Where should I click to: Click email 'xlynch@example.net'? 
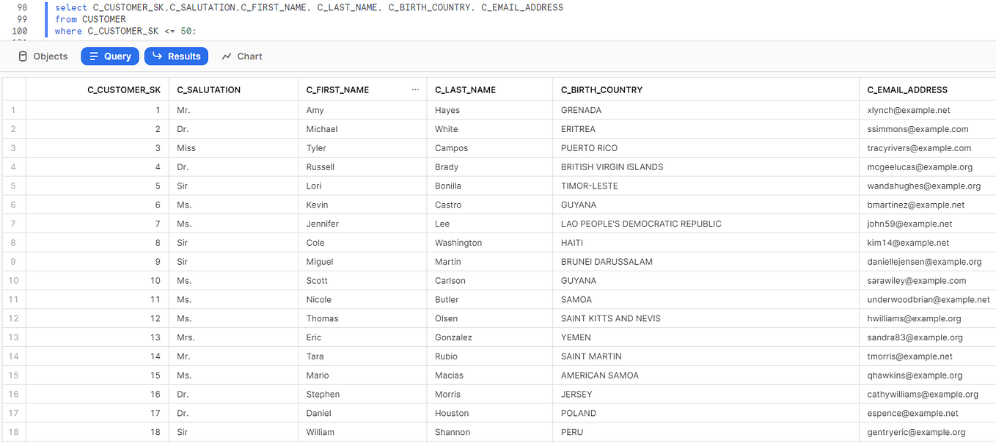tap(909, 110)
